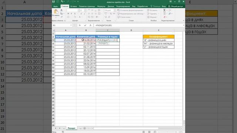Activate the Format Painter brush
This screenshot has height=133, width=237.
pyautogui.click(x=61, y=17)
